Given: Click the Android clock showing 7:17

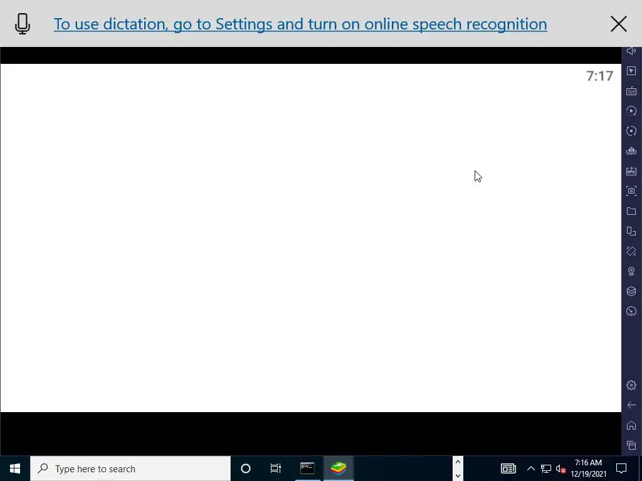Looking at the screenshot, I should [599, 76].
